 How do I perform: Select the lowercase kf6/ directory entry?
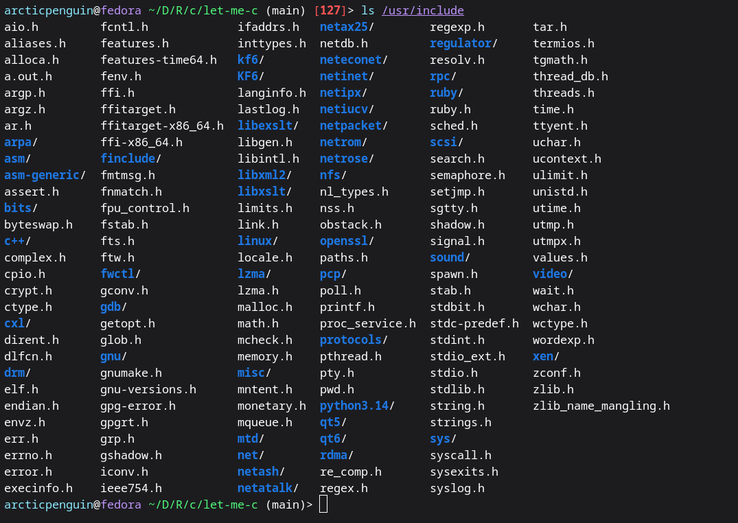(251, 60)
